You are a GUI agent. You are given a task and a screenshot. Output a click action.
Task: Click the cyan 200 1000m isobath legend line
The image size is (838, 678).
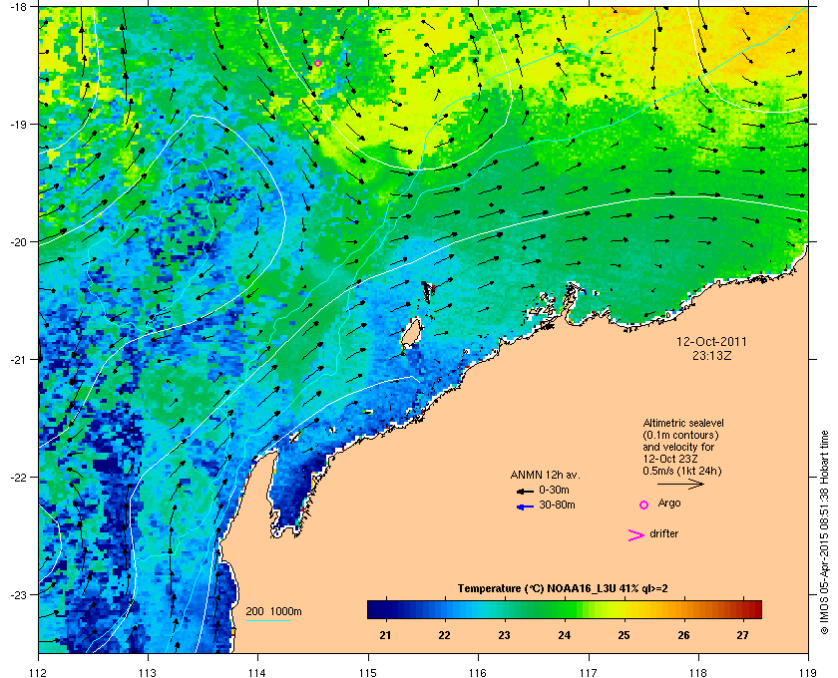click(x=268, y=621)
